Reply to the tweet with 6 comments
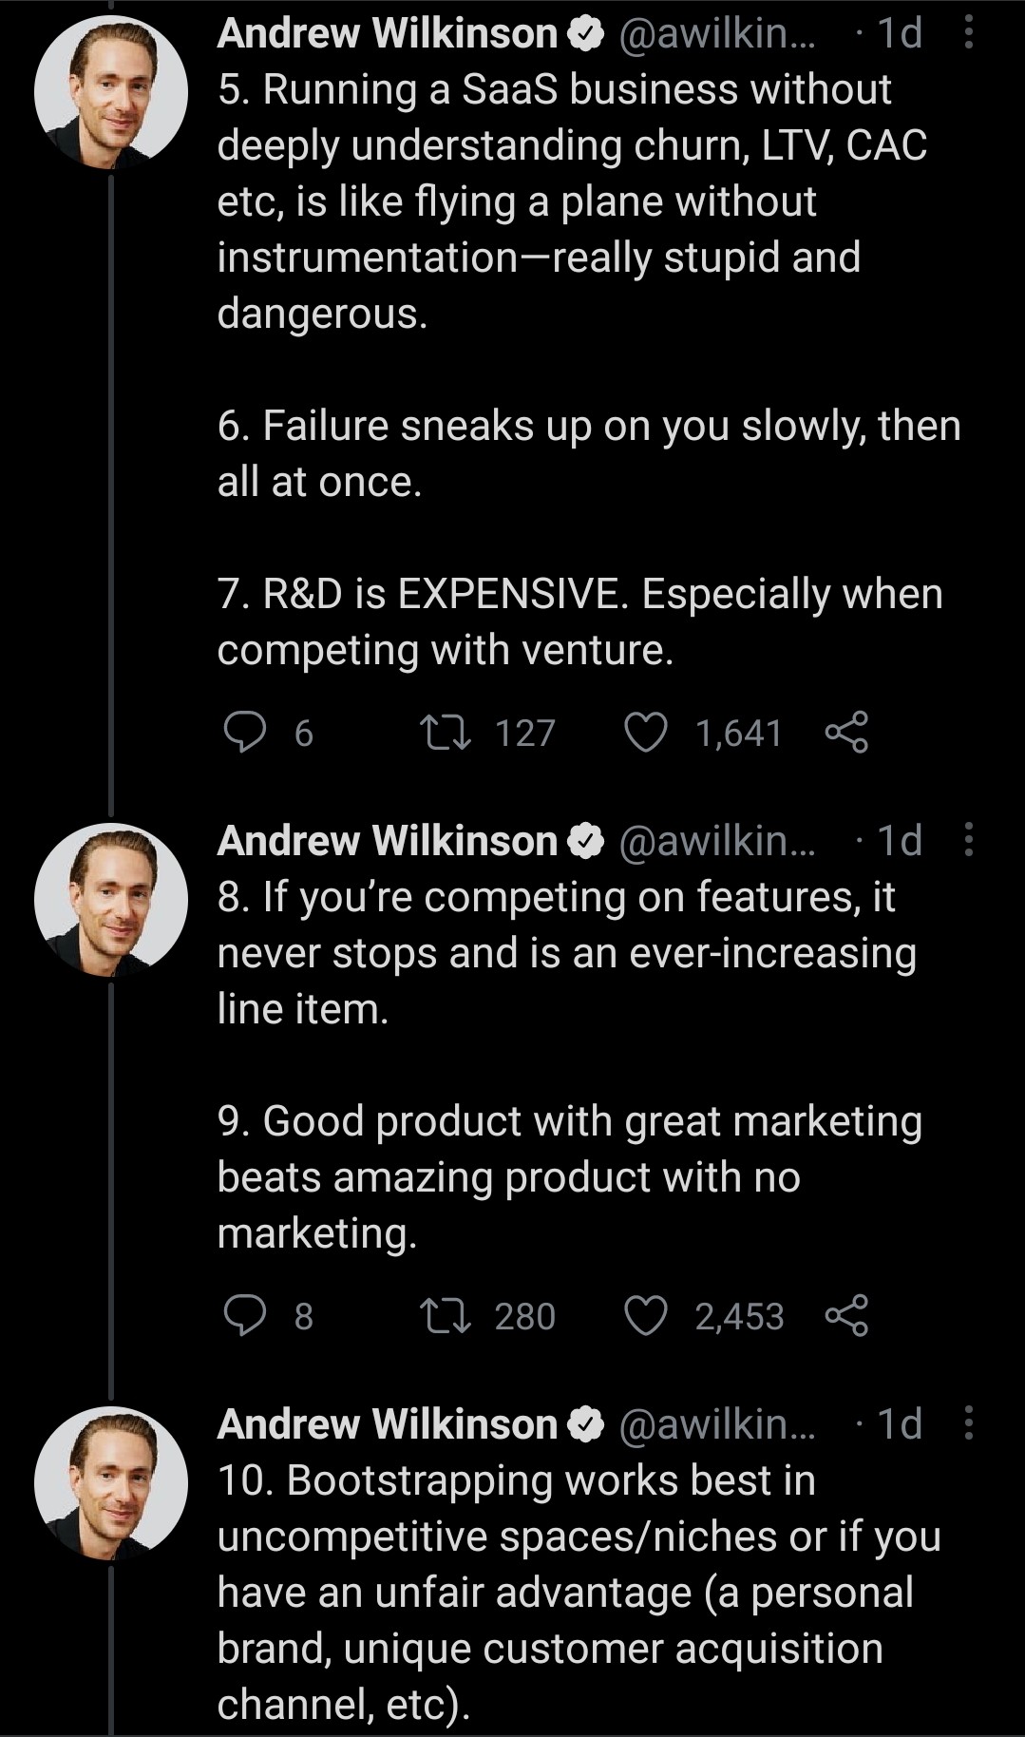This screenshot has height=1737, width=1025. (x=244, y=733)
